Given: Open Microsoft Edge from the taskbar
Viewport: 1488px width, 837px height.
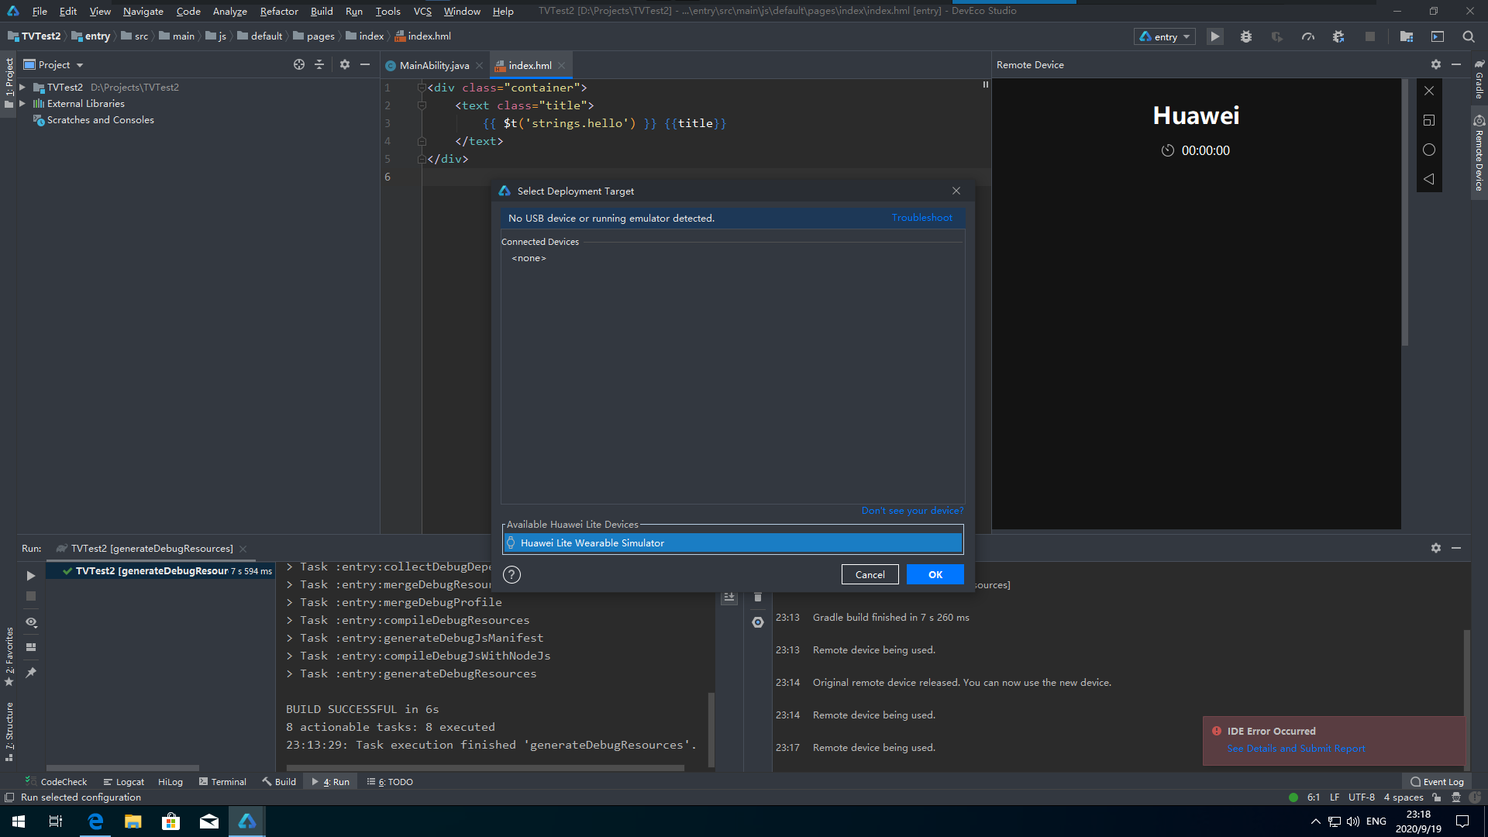Looking at the screenshot, I should pyautogui.click(x=95, y=821).
